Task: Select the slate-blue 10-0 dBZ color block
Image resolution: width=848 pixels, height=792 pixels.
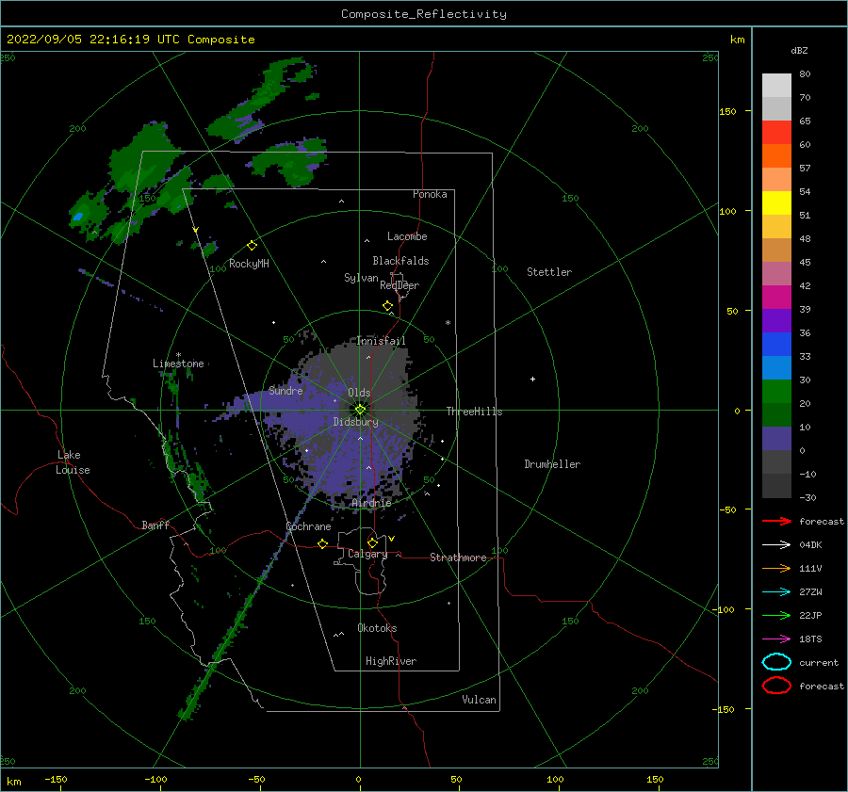Action: click(776, 439)
